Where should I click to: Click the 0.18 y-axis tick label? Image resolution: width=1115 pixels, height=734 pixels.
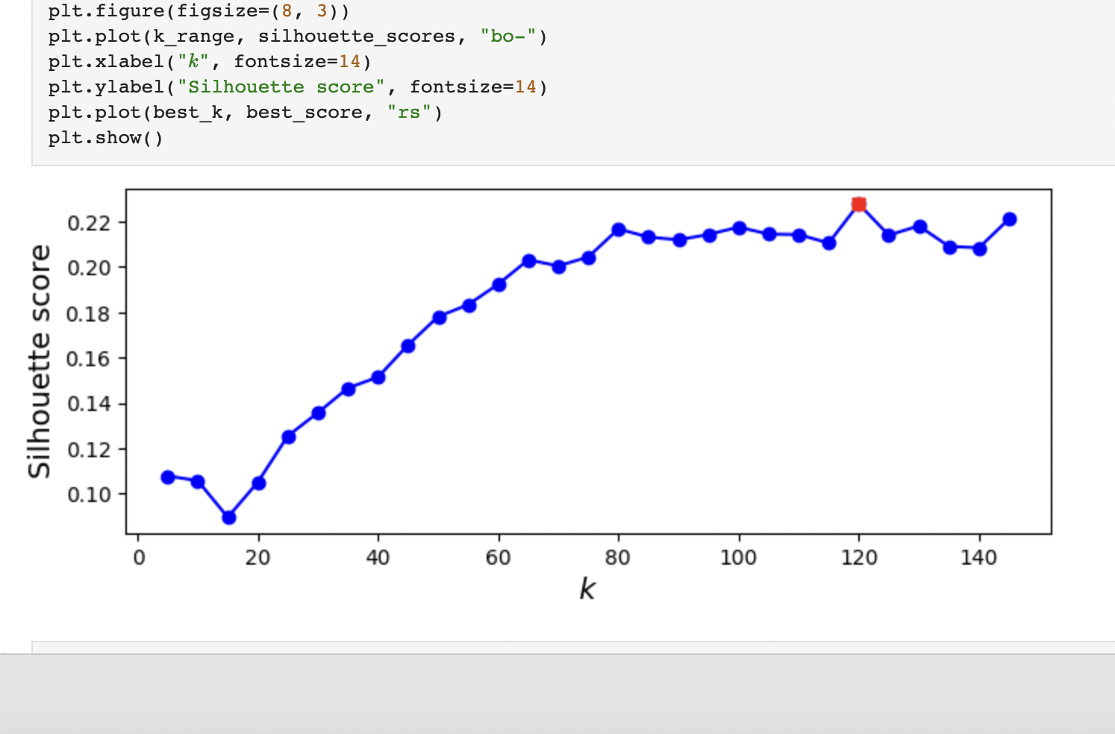pos(89,314)
